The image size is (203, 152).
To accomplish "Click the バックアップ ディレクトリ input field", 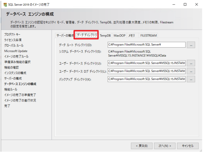I will click(146, 79).
